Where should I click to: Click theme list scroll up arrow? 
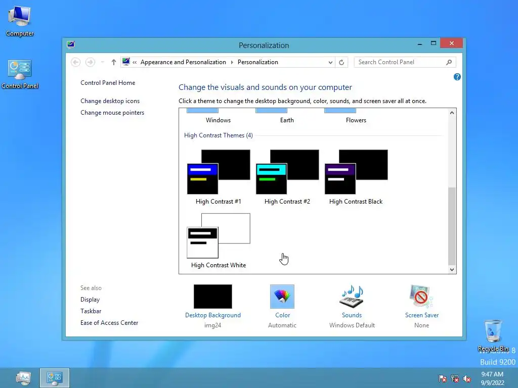(452, 113)
